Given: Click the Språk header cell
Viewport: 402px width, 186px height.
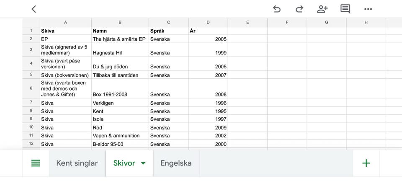Looking at the screenshot, I should (168, 31).
